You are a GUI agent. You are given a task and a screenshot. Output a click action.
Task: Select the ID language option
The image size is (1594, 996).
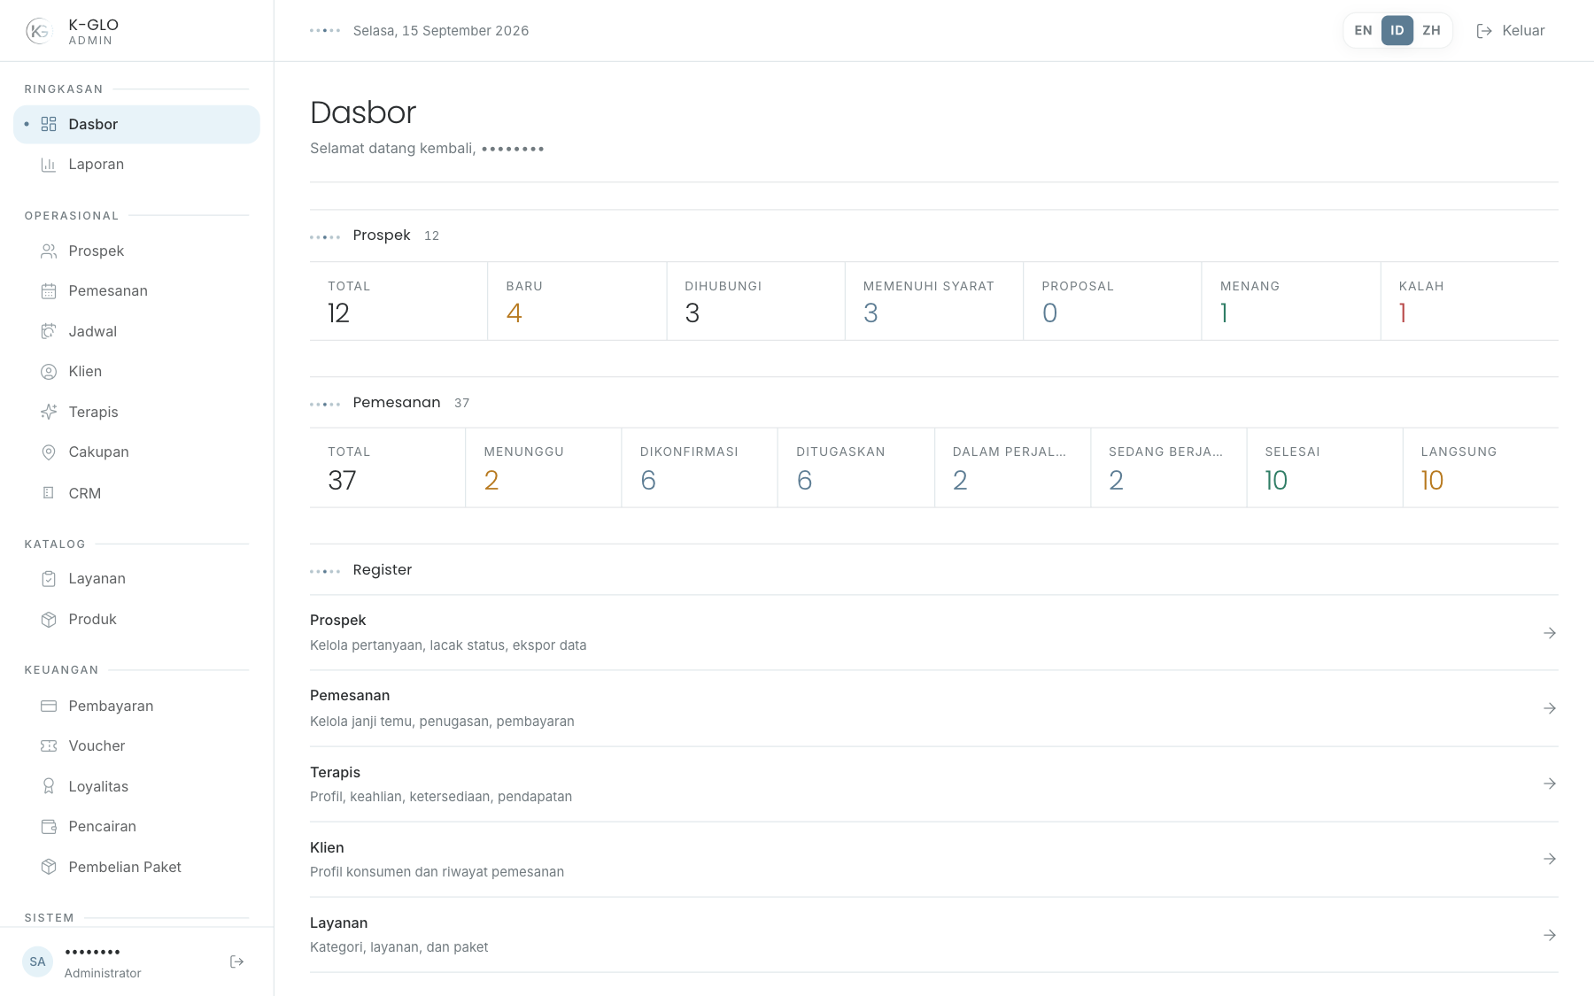(1397, 30)
